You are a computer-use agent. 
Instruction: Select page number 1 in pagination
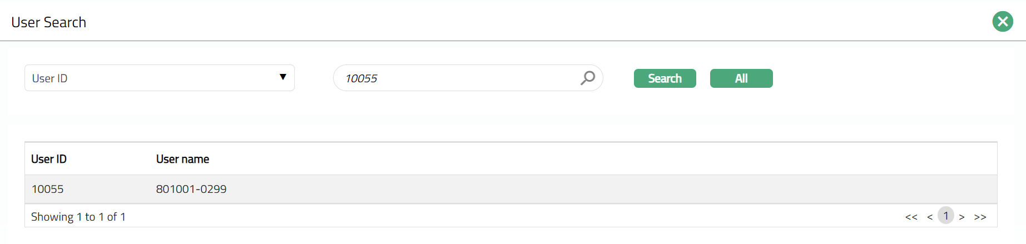point(946,216)
